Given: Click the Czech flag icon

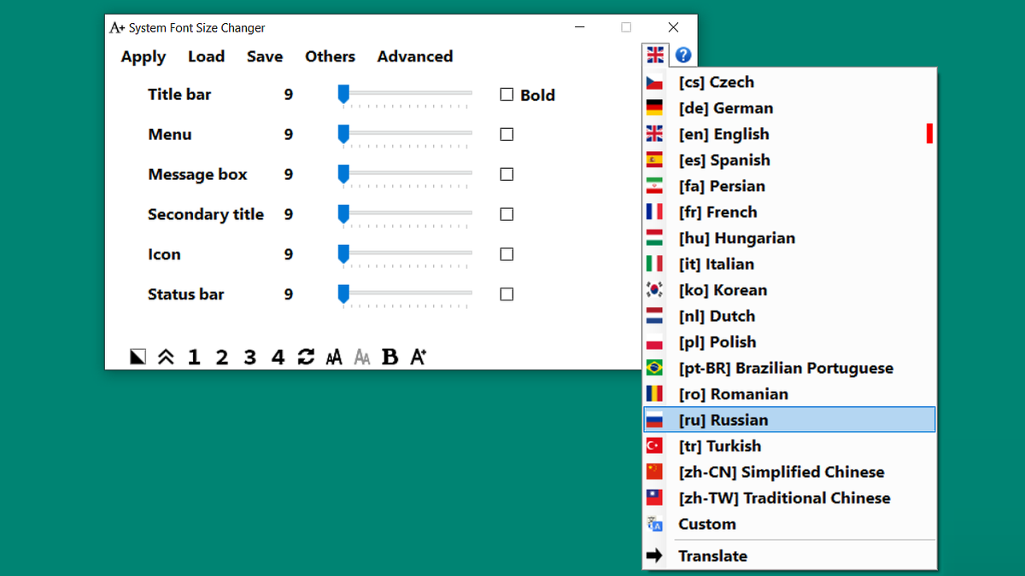Looking at the screenshot, I should tap(654, 83).
